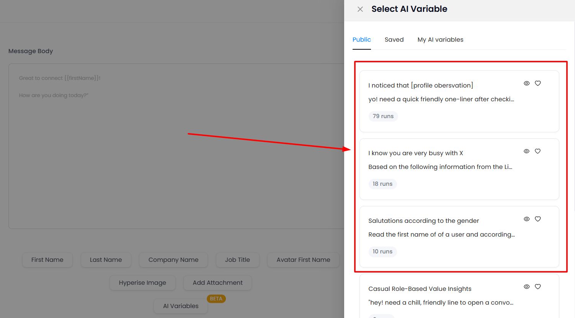Viewport: 575px width, 318px height.
Task: Preview the "I know you are very busy with X" variable
Action: click(526, 151)
